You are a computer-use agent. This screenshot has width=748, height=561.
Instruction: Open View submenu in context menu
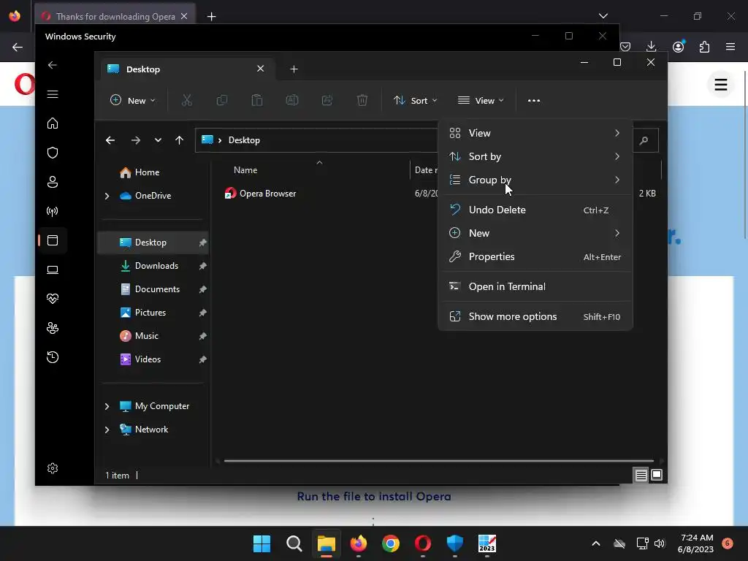[x=535, y=133]
